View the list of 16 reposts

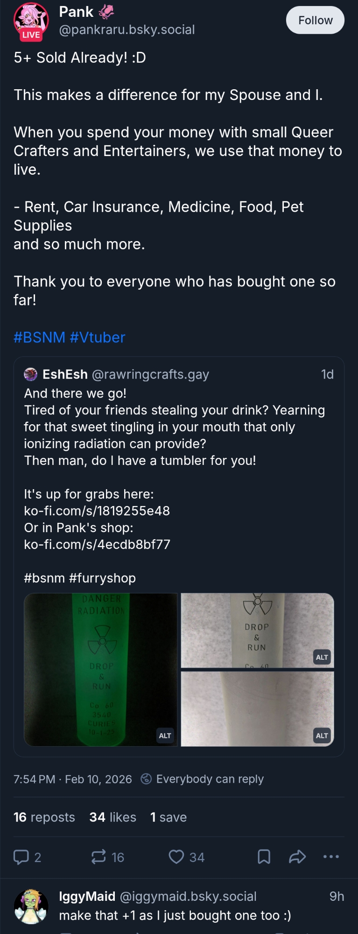(44, 817)
